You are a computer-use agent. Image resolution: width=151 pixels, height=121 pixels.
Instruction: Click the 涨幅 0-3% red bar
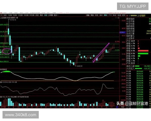[143, 51]
